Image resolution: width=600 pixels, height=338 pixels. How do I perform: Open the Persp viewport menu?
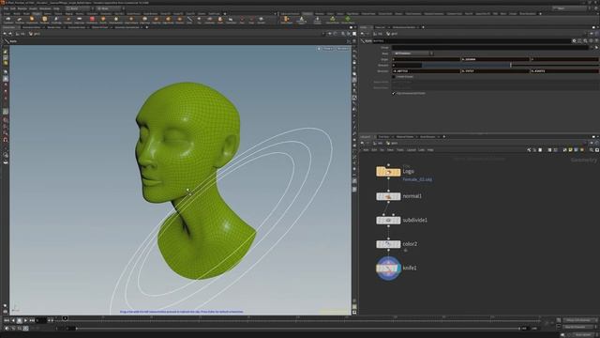(328, 49)
